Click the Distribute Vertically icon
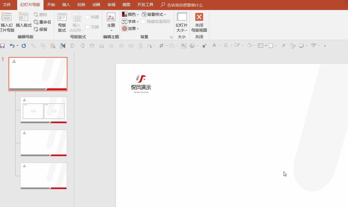The height and width of the screenshot is (207, 348). point(141,46)
